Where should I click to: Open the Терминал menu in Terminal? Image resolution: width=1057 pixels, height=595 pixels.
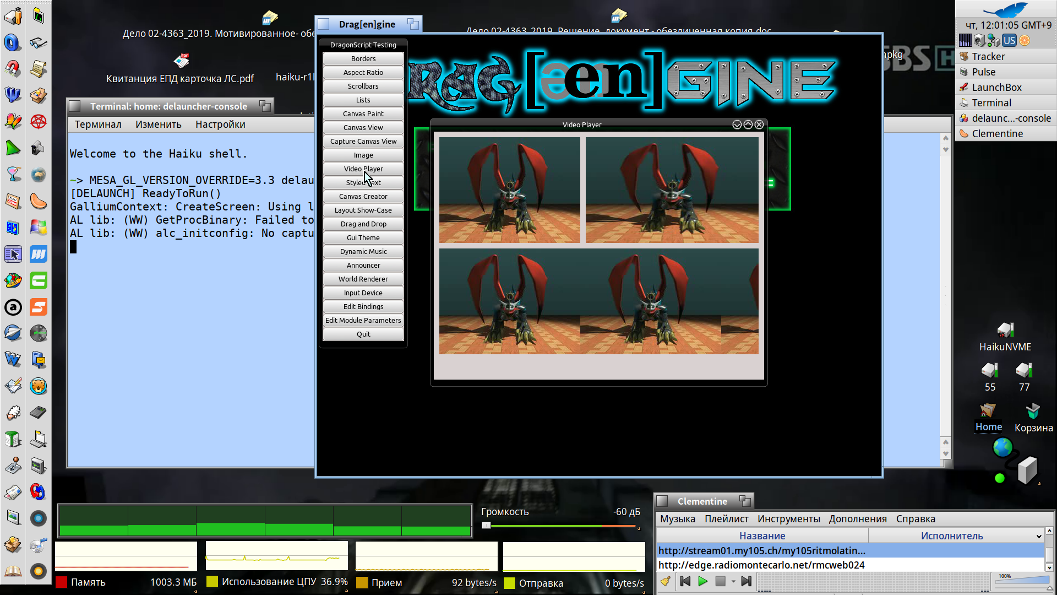[98, 125]
